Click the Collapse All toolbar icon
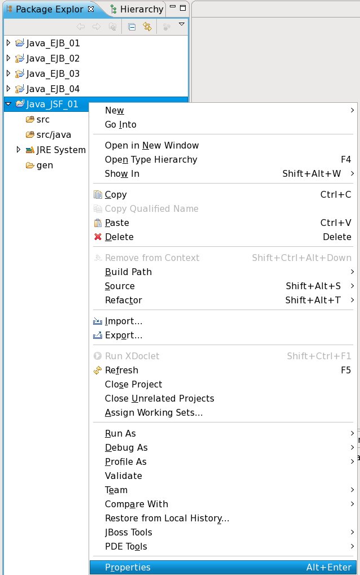The image size is (360, 575). 132,27
